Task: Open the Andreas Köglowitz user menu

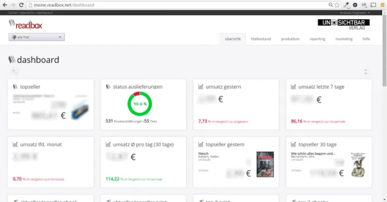Action: [354, 13]
